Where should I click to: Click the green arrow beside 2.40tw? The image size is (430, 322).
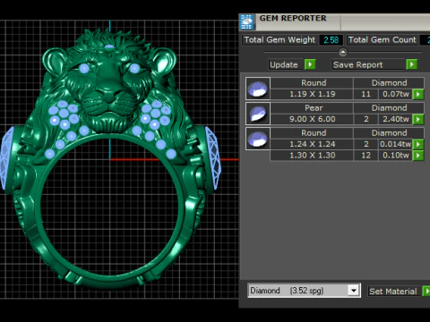tap(418, 119)
